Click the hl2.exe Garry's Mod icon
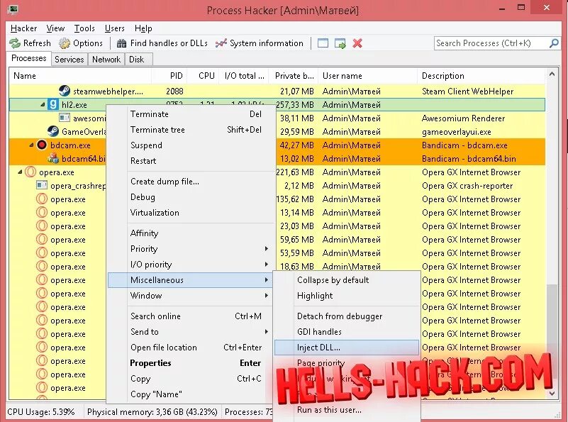The height and width of the screenshot is (422, 568). (x=53, y=105)
